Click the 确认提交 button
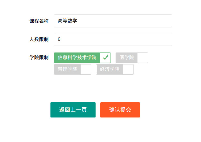The width and height of the screenshot is (201, 142). 120,110
